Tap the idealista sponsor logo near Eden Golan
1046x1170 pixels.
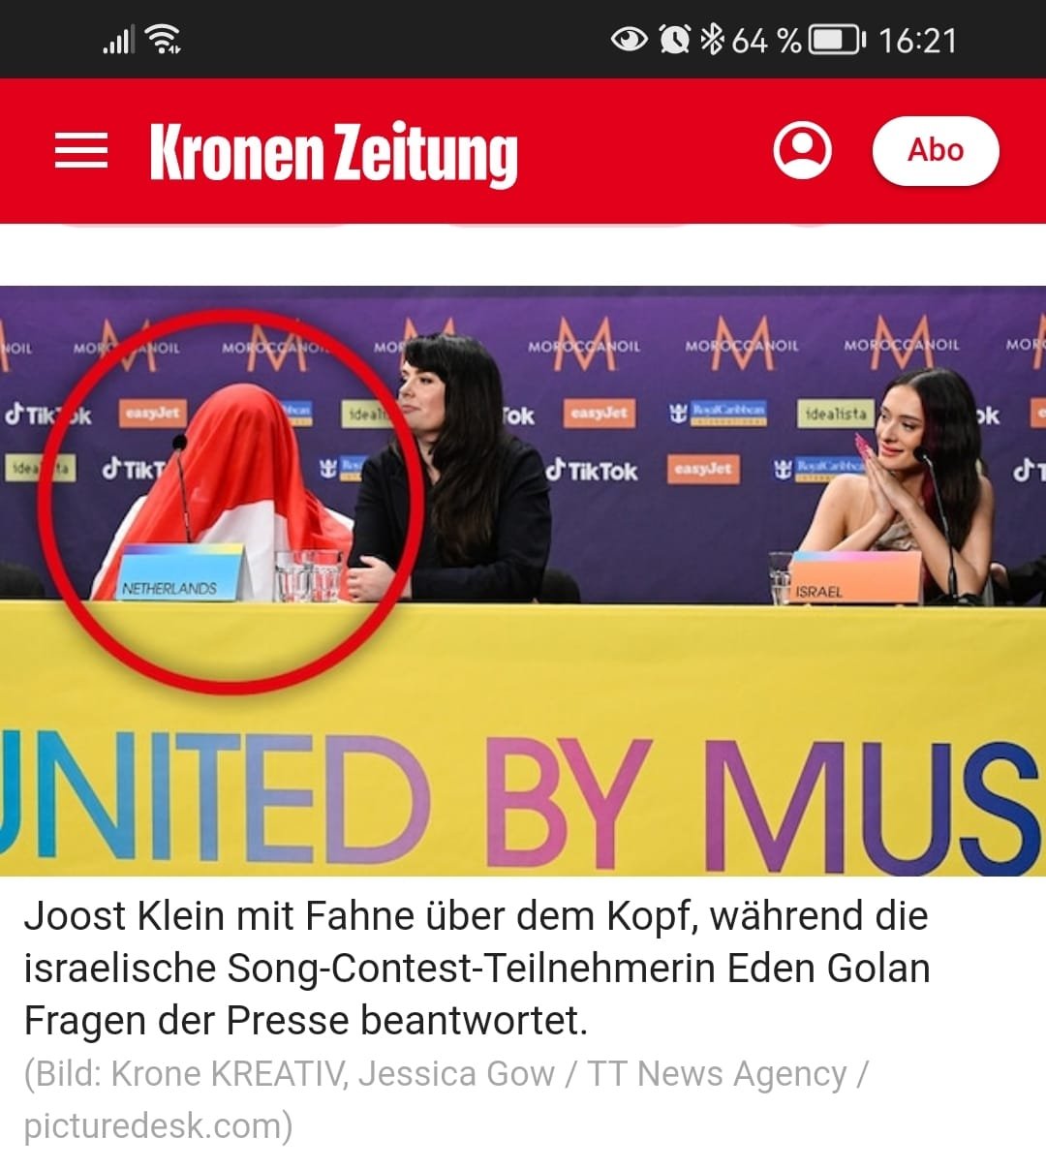click(834, 414)
